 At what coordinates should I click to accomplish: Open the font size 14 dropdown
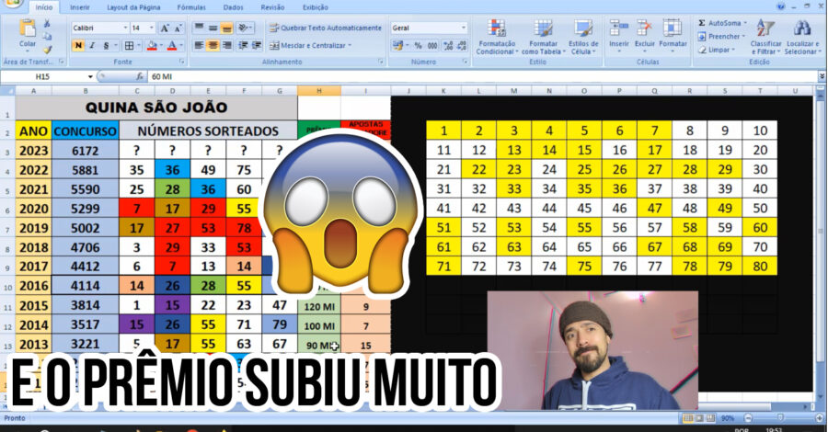152,28
